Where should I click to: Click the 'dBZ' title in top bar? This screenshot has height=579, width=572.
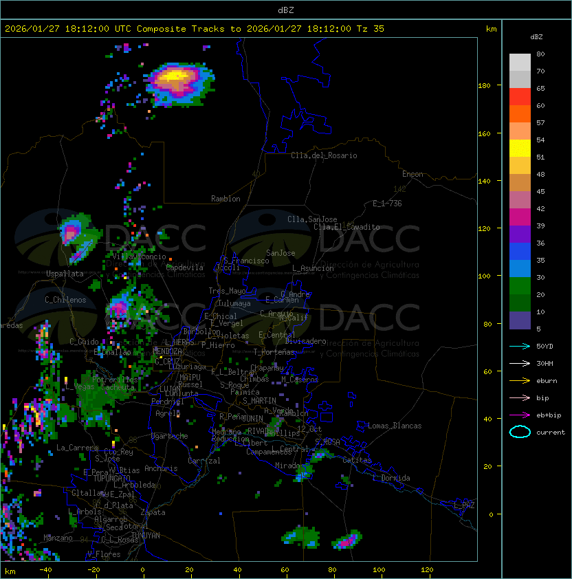pos(286,10)
